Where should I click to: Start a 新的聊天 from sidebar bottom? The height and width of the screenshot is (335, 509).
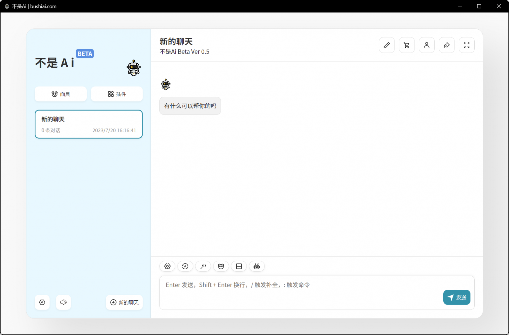124,302
